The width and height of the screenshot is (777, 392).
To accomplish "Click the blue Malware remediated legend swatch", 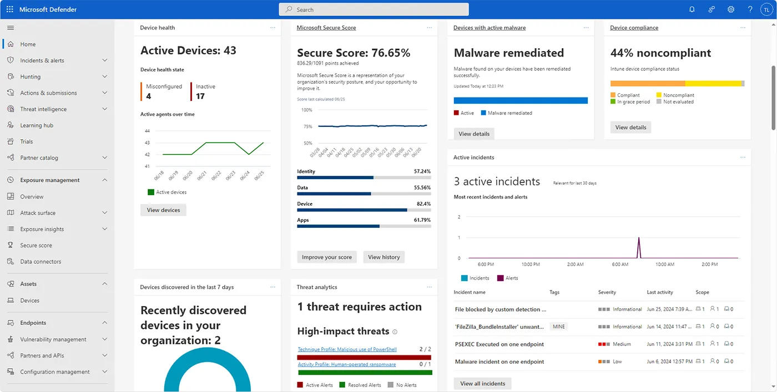I will [483, 113].
